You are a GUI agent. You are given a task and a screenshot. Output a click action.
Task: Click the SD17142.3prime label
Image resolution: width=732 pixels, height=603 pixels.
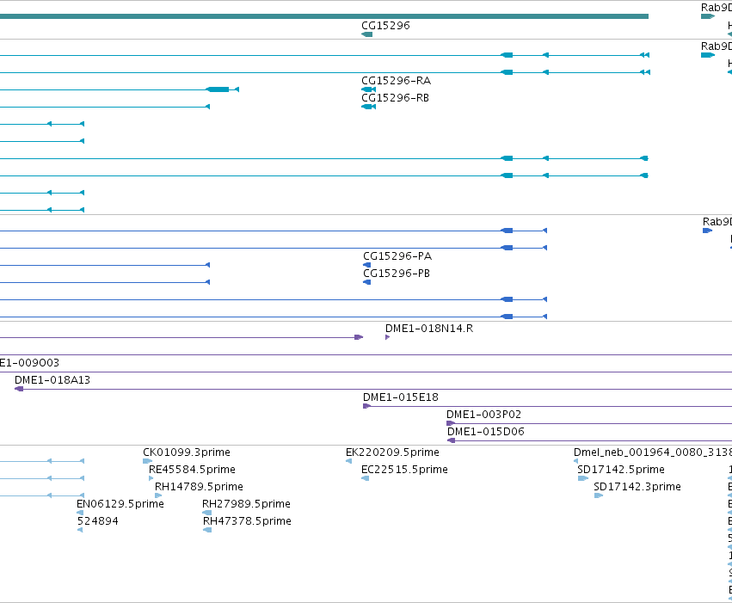pyautogui.click(x=637, y=487)
